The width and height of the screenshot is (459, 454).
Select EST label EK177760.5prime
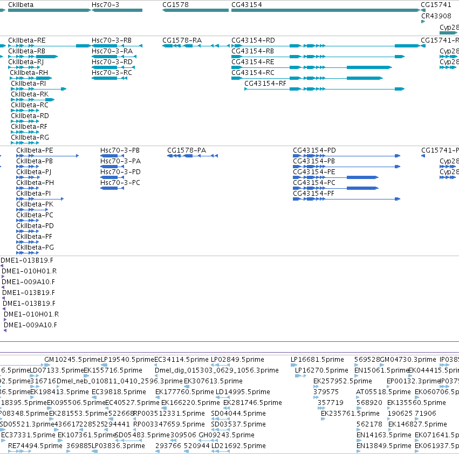(x=184, y=392)
